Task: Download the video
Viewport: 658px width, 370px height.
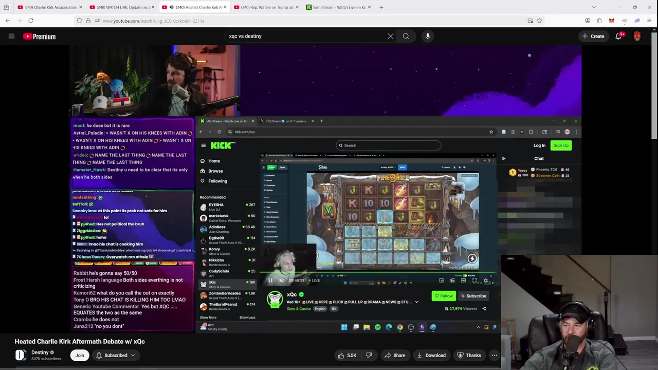Action: point(431,355)
